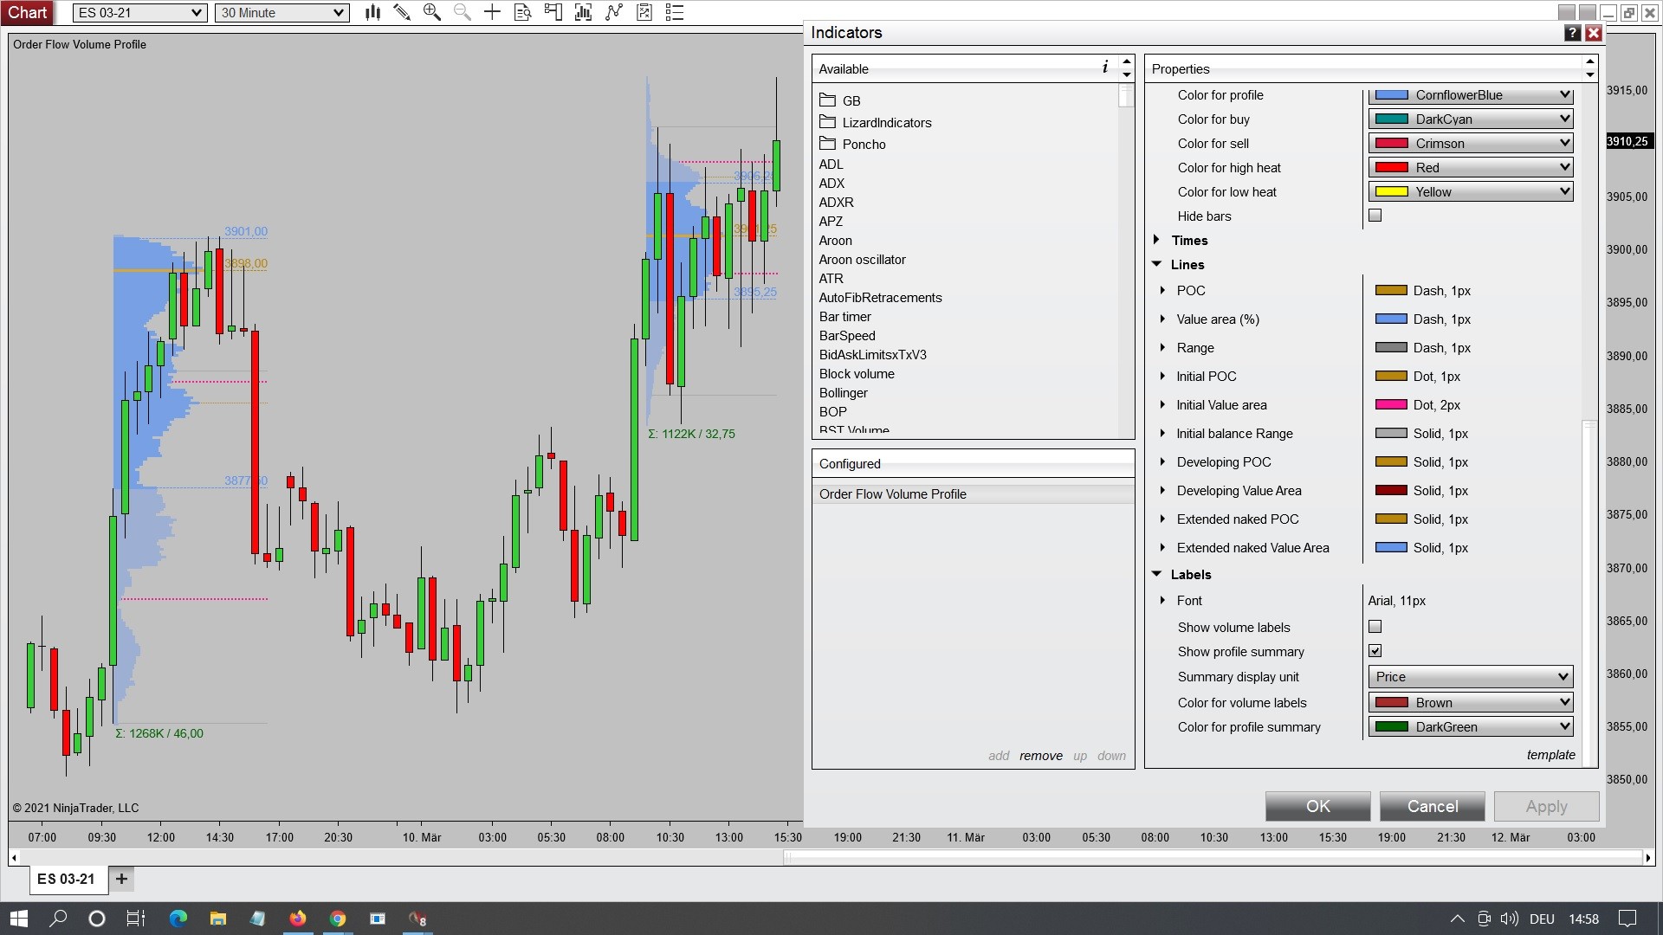
Task: Select the drawing tools pencil icon
Action: coord(402,12)
